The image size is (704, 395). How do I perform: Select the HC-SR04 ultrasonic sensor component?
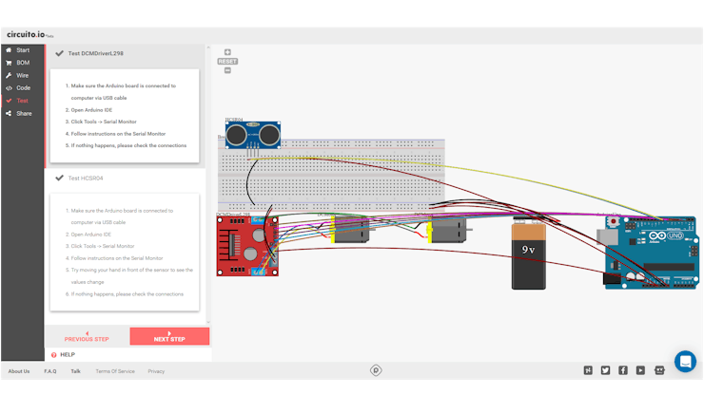253,135
